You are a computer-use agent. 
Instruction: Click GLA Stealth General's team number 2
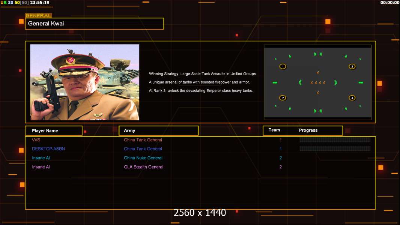(281, 167)
